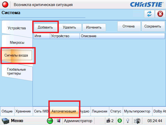
Task: Click the Удалить button
Action: coord(69,27)
